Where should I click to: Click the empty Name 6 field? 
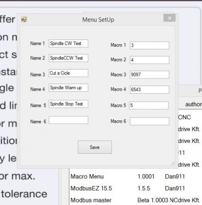click(x=69, y=120)
